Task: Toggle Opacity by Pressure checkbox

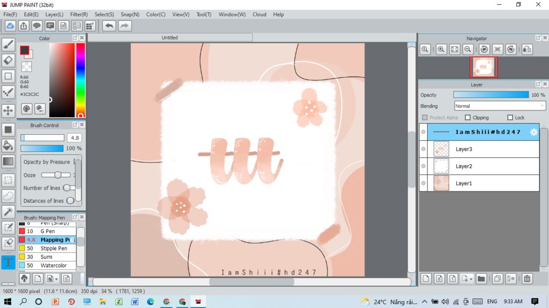Action: tap(75, 161)
